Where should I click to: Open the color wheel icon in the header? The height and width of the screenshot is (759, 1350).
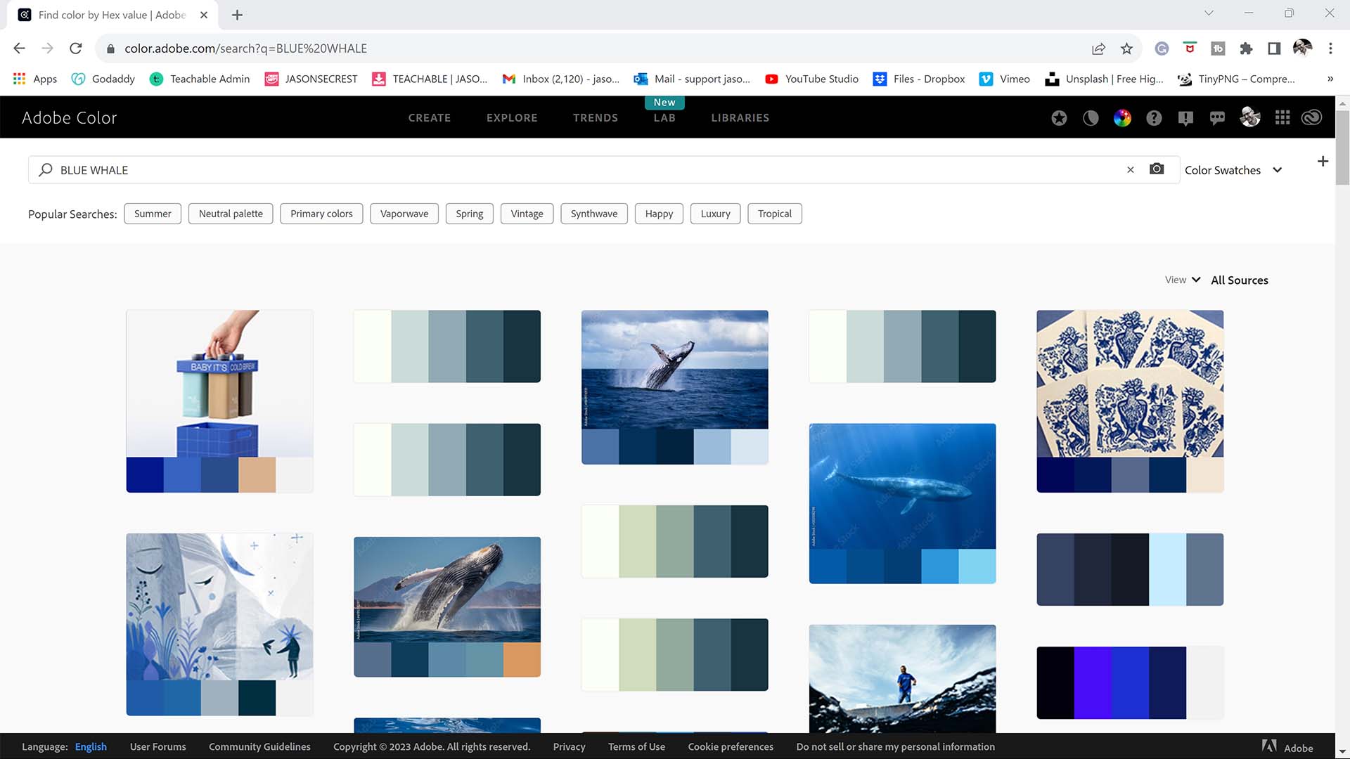pos(1122,118)
